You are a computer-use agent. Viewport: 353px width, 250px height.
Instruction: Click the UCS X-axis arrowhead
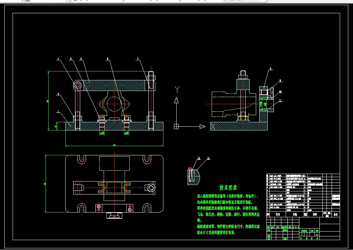click(x=202, y=127)
